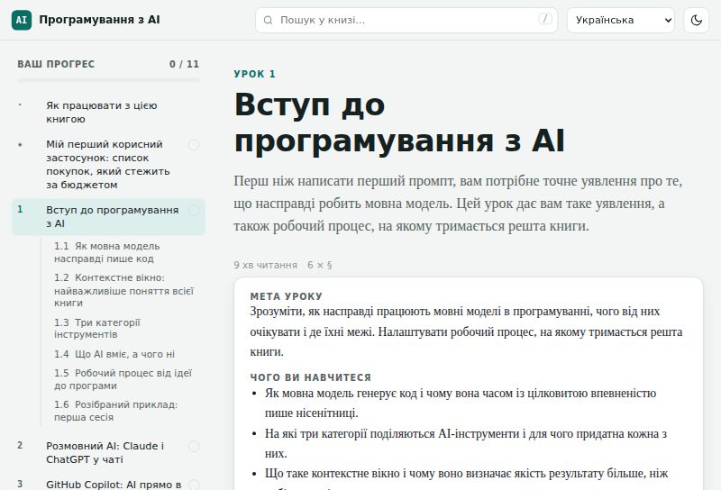Click the "Ваш прогрес" label
The width and height of the screenshot is (721, 490).
pyautogui.click(x=56, y=64)
